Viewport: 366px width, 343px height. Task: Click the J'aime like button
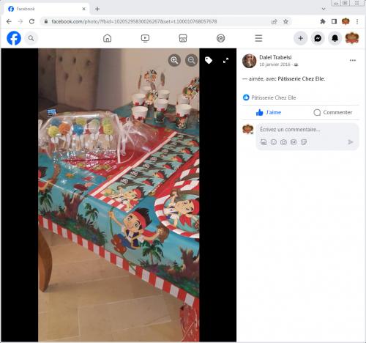(269, 112)
